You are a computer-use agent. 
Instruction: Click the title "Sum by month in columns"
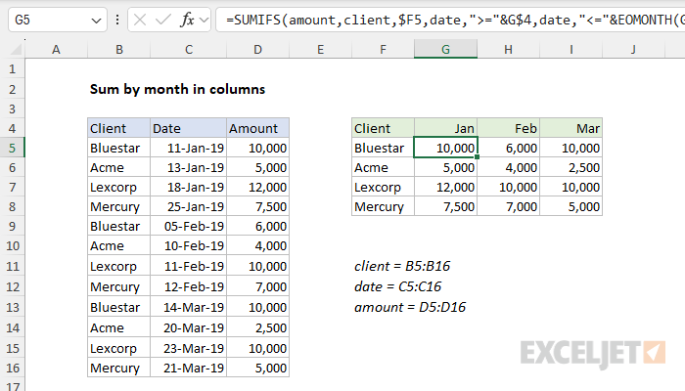[177, 90]
